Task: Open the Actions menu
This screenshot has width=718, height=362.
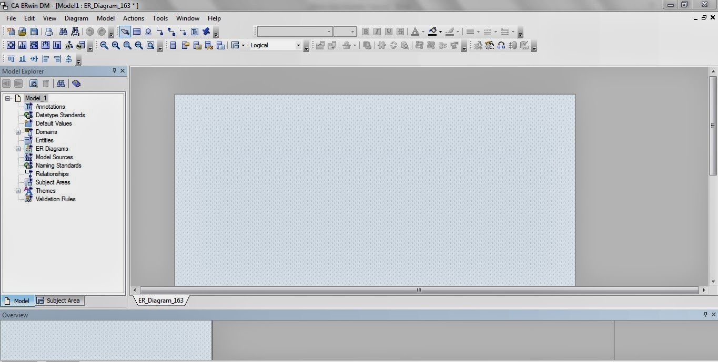Action: pos(134,18)
